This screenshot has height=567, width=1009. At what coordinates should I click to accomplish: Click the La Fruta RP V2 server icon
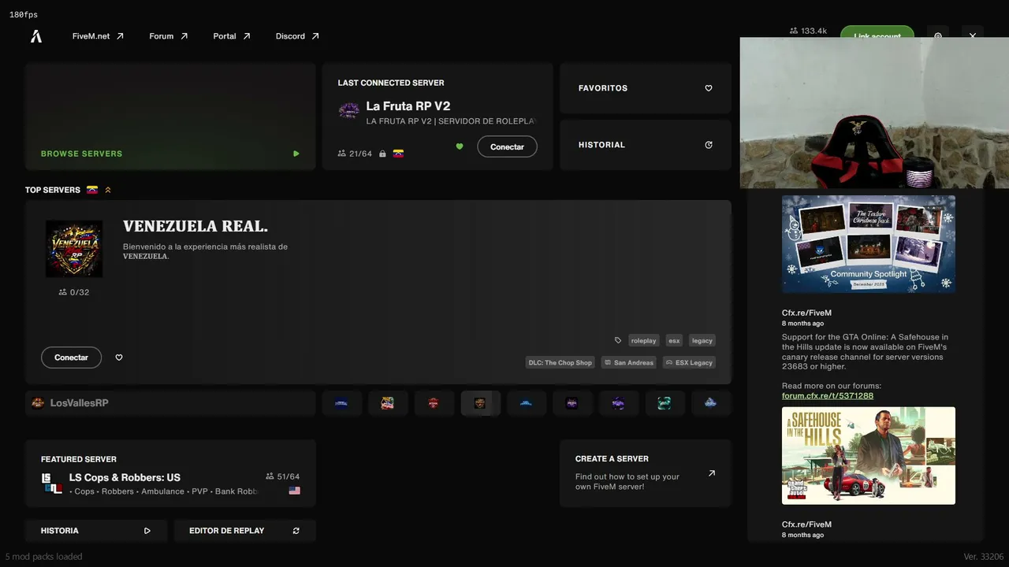click(349, 110)
